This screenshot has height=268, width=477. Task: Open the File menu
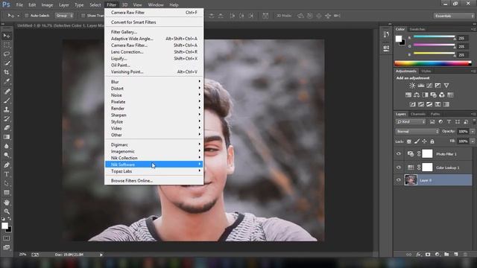pyautogui.click(x=19, y=5)
